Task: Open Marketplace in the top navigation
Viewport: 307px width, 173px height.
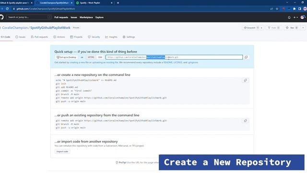Action: [86, 17]
